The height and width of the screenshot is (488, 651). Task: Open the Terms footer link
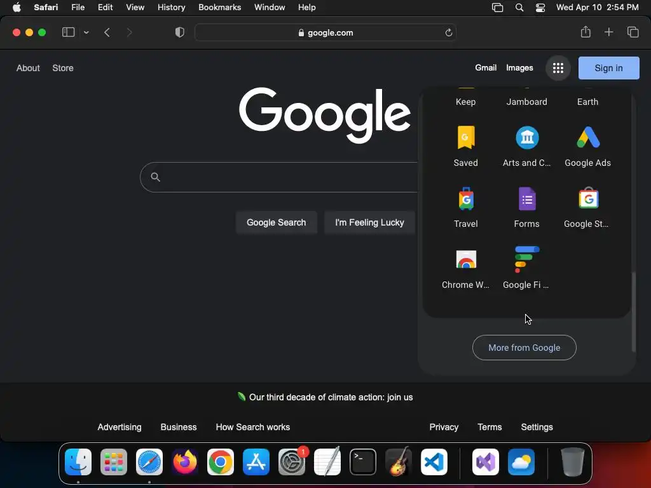tap(490, 427)
